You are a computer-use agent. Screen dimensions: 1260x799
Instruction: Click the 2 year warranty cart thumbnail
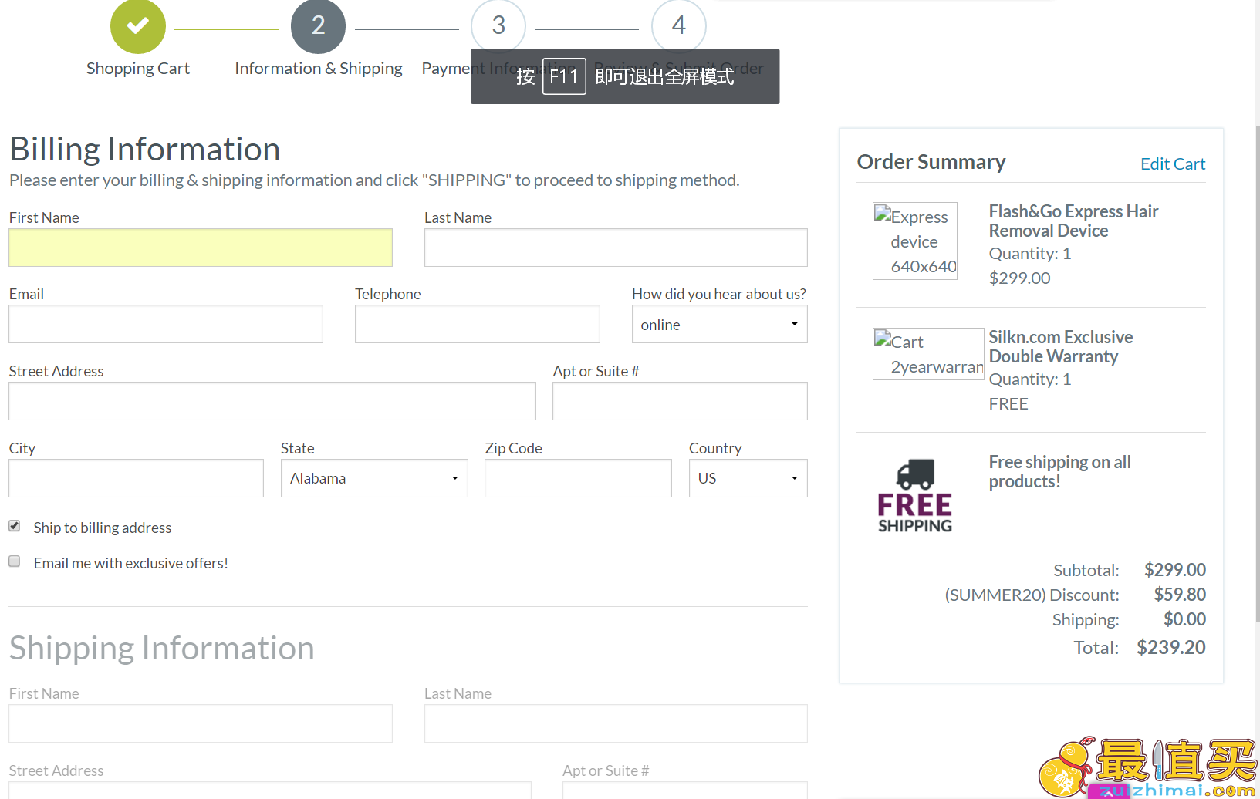(928, 354)
